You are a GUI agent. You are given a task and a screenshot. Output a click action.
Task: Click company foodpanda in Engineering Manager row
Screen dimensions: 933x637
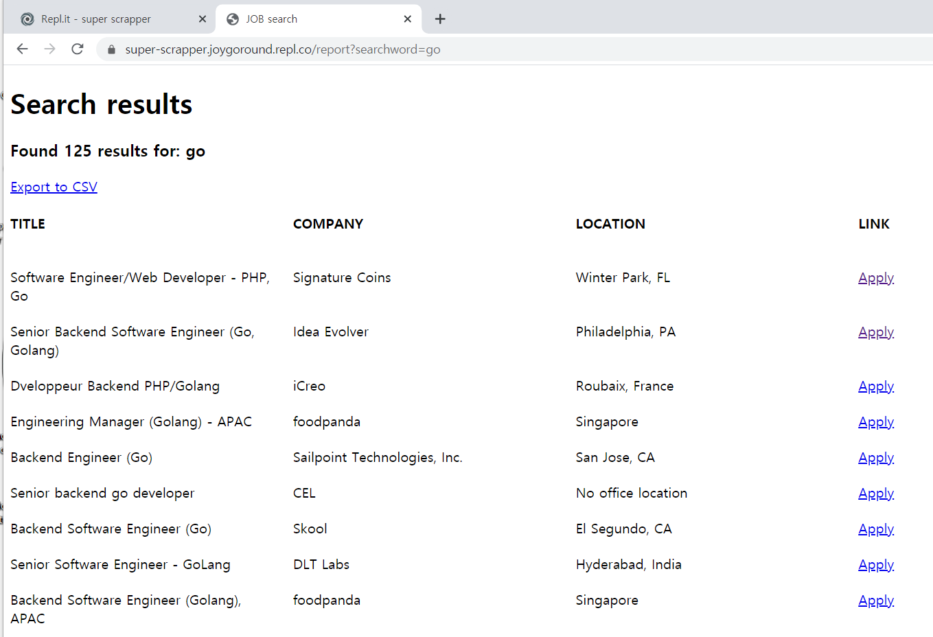tap(327, 421)
